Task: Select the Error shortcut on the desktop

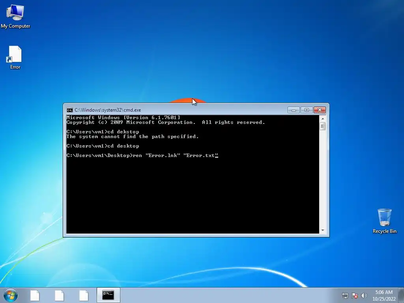Action: coord(15,58)
